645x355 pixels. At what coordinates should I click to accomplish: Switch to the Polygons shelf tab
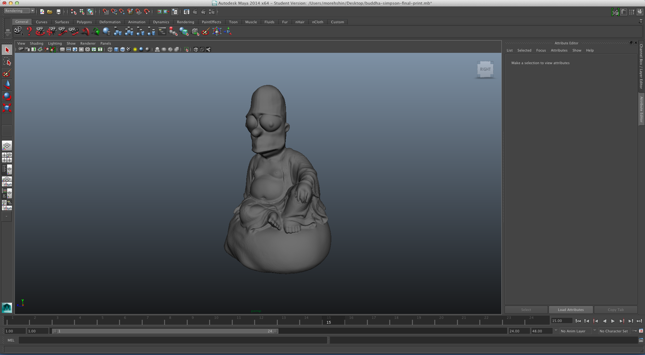[x=84, y=22]
